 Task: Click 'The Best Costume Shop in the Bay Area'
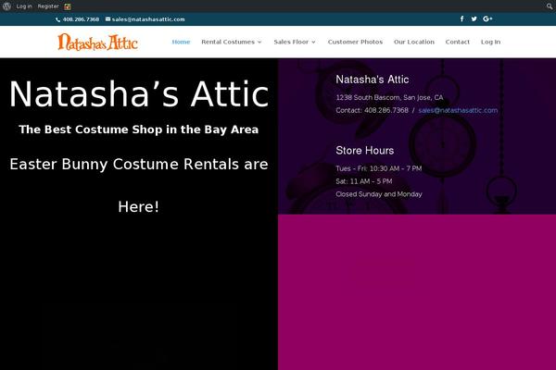[139, 129]
